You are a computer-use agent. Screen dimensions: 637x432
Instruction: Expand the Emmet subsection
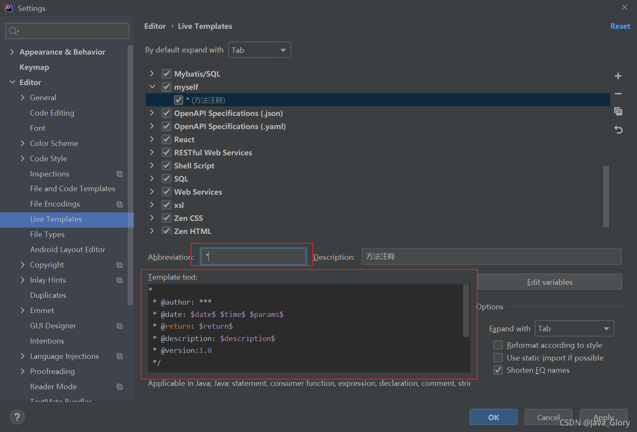pos(22,310)
